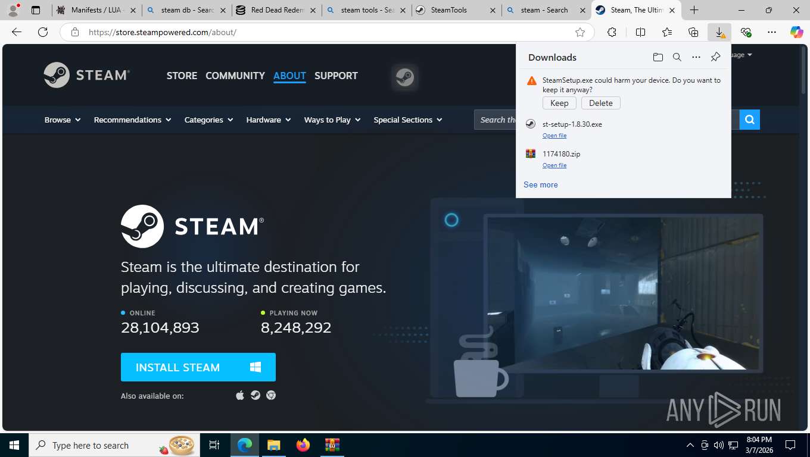Select the macOS Apple platform icon
The height and width of the screenshot is (457, 810).
point(240,395)
